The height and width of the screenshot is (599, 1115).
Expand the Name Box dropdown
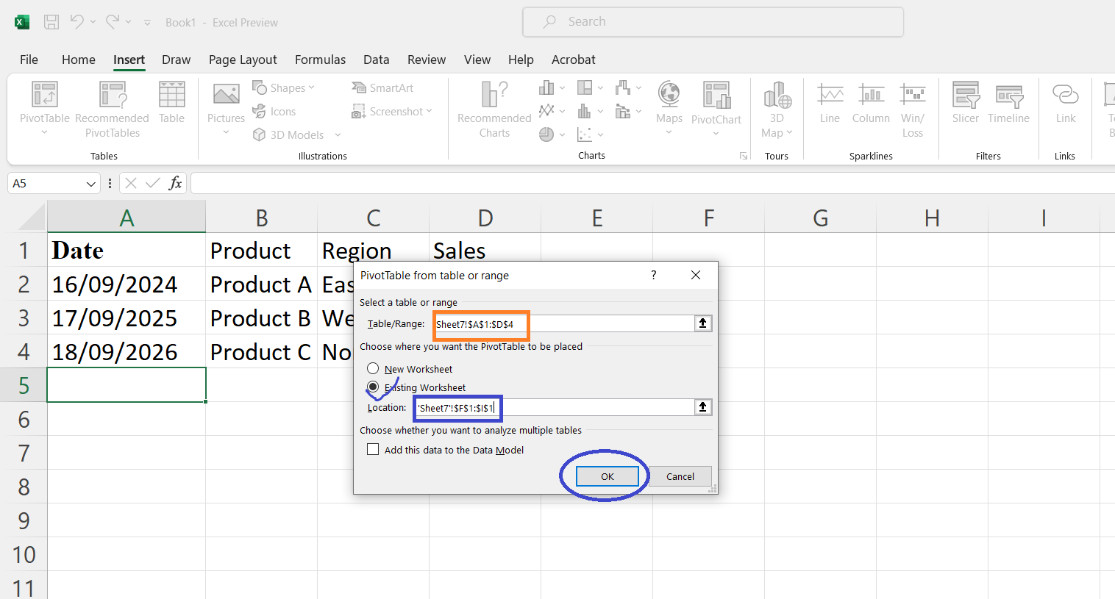point(91,184)
